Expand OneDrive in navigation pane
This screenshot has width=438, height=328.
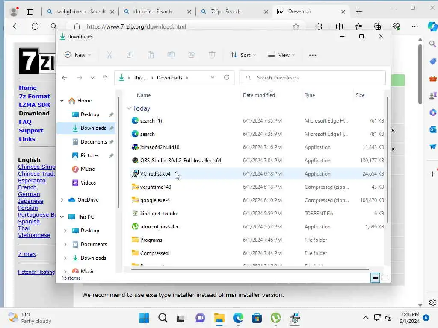(x=62, y=200)
